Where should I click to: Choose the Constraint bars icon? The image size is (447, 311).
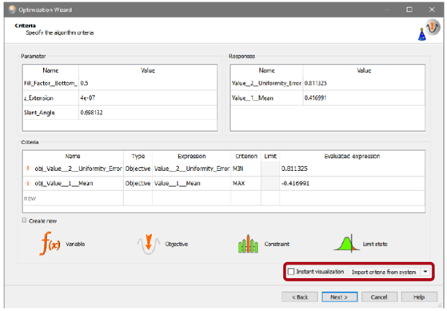pos(248,244)
